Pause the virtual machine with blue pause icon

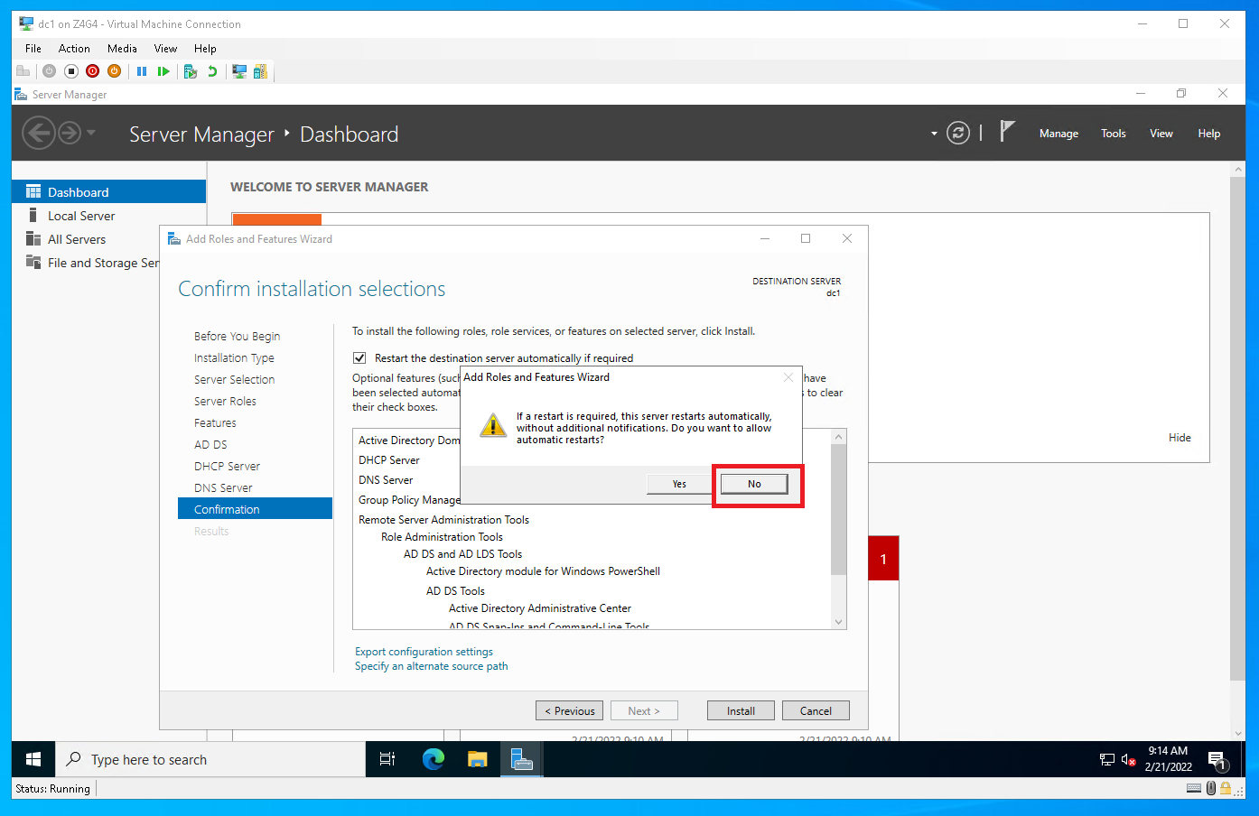pos(142,71)
